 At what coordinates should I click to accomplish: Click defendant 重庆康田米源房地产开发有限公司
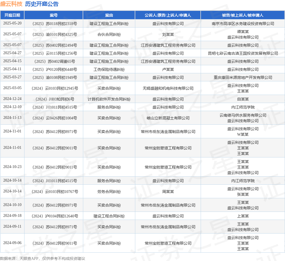click(243, 77)
